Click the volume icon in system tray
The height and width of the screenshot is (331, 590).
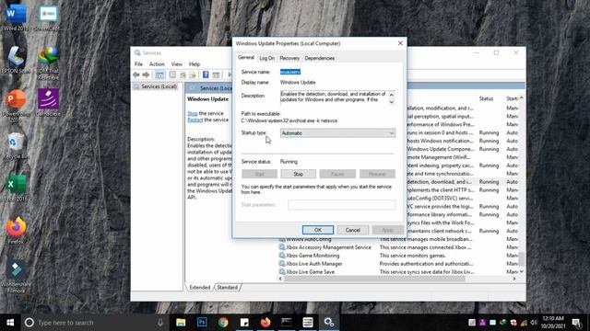coord(534,323)
